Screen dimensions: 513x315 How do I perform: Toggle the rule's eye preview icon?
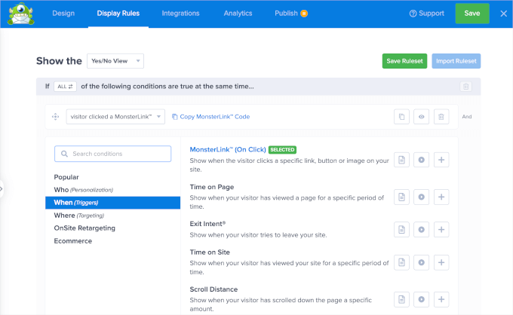click(422, 117)
